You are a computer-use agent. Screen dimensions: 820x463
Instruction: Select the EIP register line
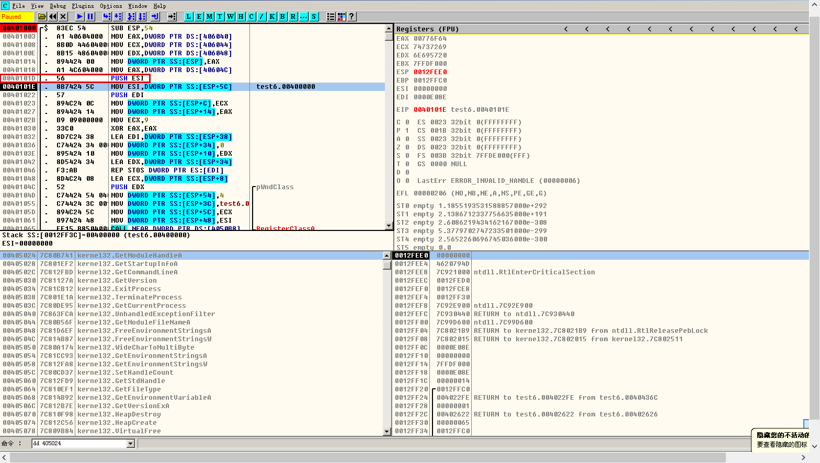[x=452, y=110]
